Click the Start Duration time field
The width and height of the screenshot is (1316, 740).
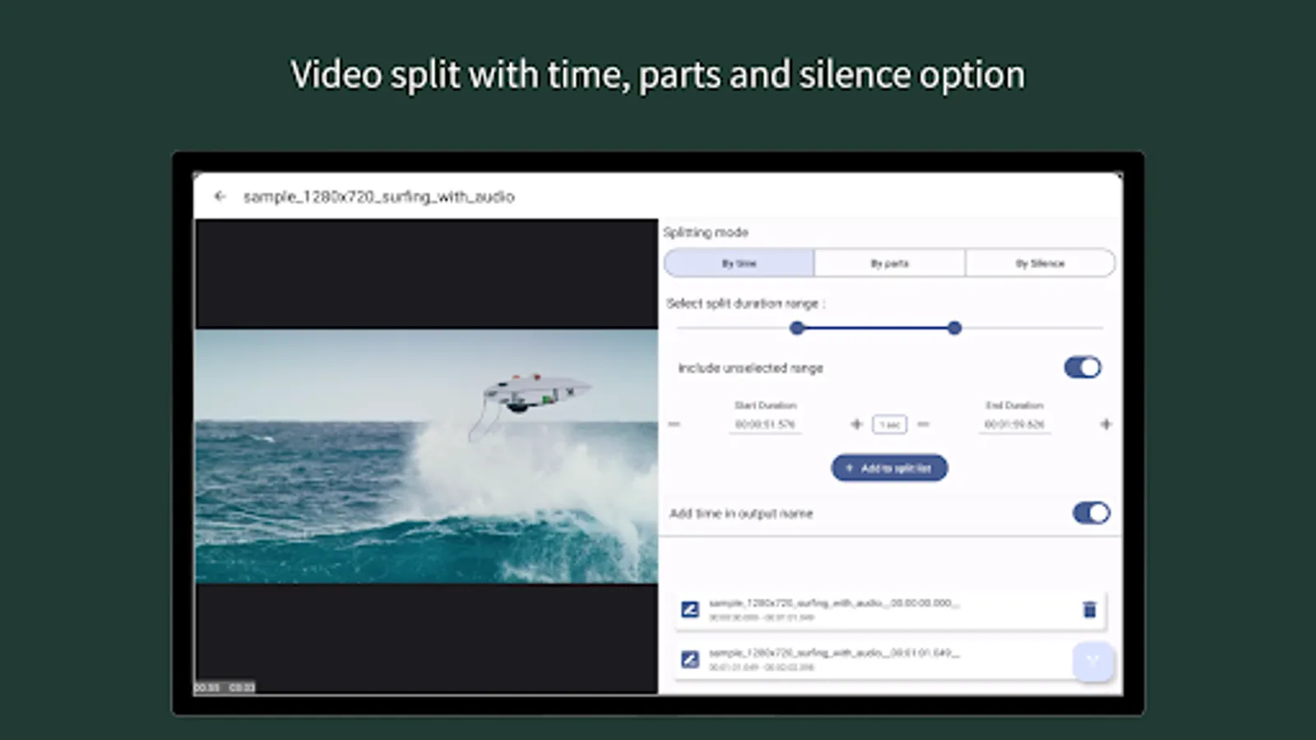point(766,424)
